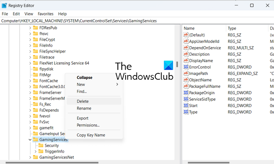This screenshot has width=274, height=164.
Task: Open the View menu
Action: (x=29, y=14)
